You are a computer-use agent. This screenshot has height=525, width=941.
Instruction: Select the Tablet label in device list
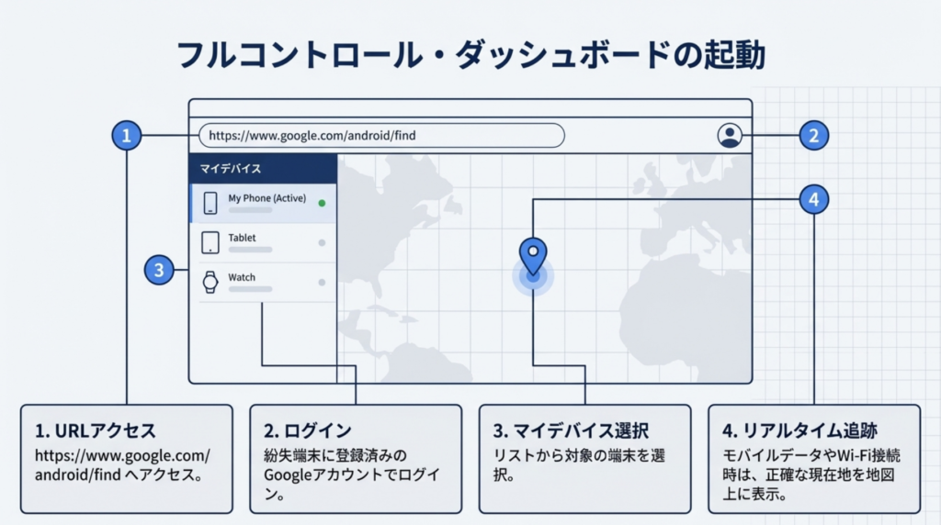pyautogui.click(x=243, y=238)
